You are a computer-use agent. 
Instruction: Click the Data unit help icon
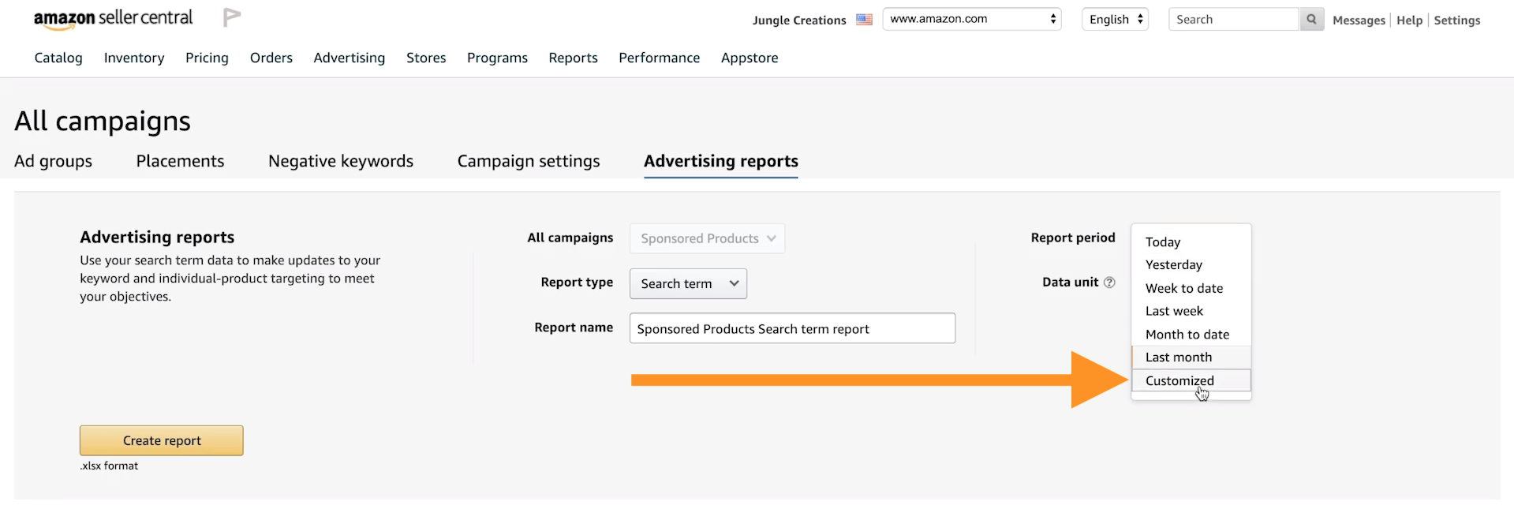1109,283
